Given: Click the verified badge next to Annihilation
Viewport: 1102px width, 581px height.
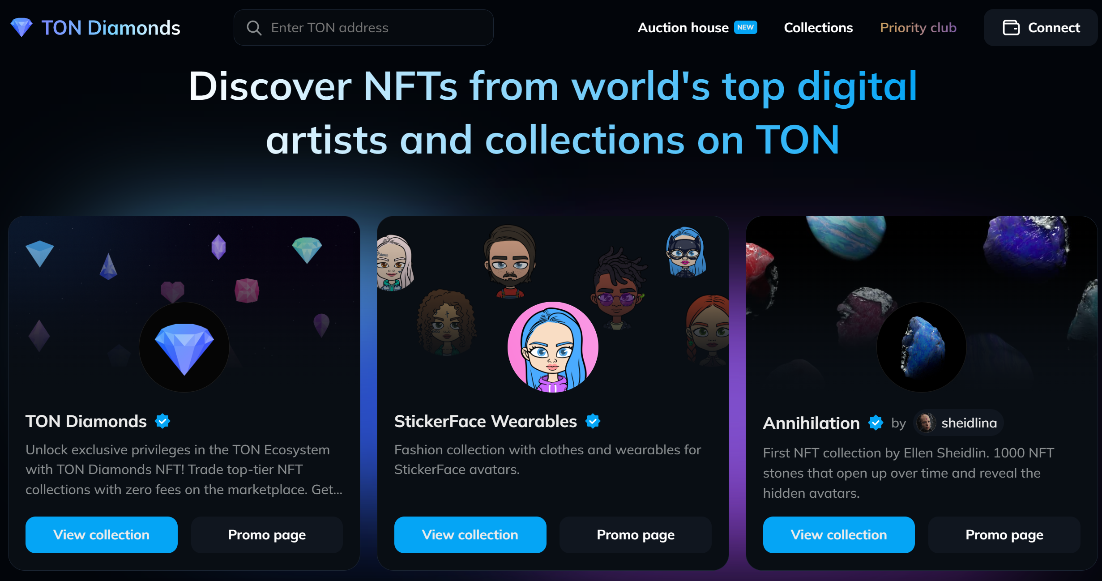Looking at the screenshot, I should coord(875,423).
